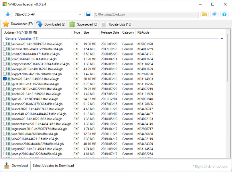This screenshot has width=232, height=172.
Task: Click file icon of oleo2016-kb4462119 row
Action: pyautogui.click(x=10, y=139)
